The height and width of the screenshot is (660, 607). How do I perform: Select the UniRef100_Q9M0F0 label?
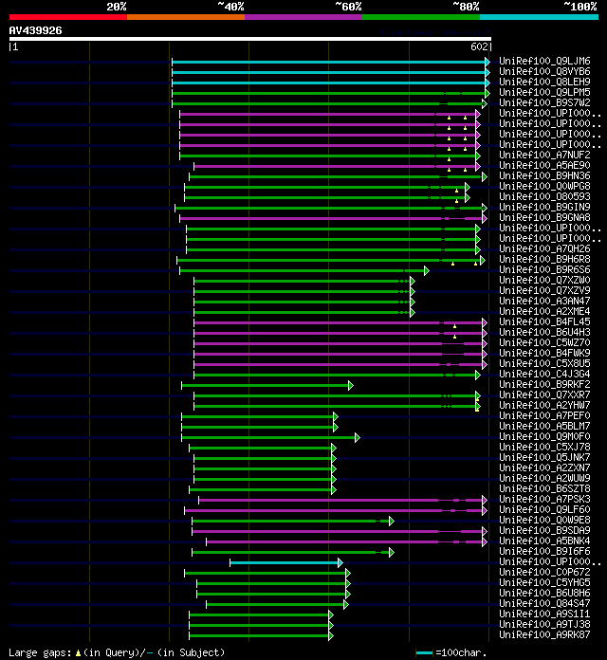pyautogui.click(x=544, y=436)
